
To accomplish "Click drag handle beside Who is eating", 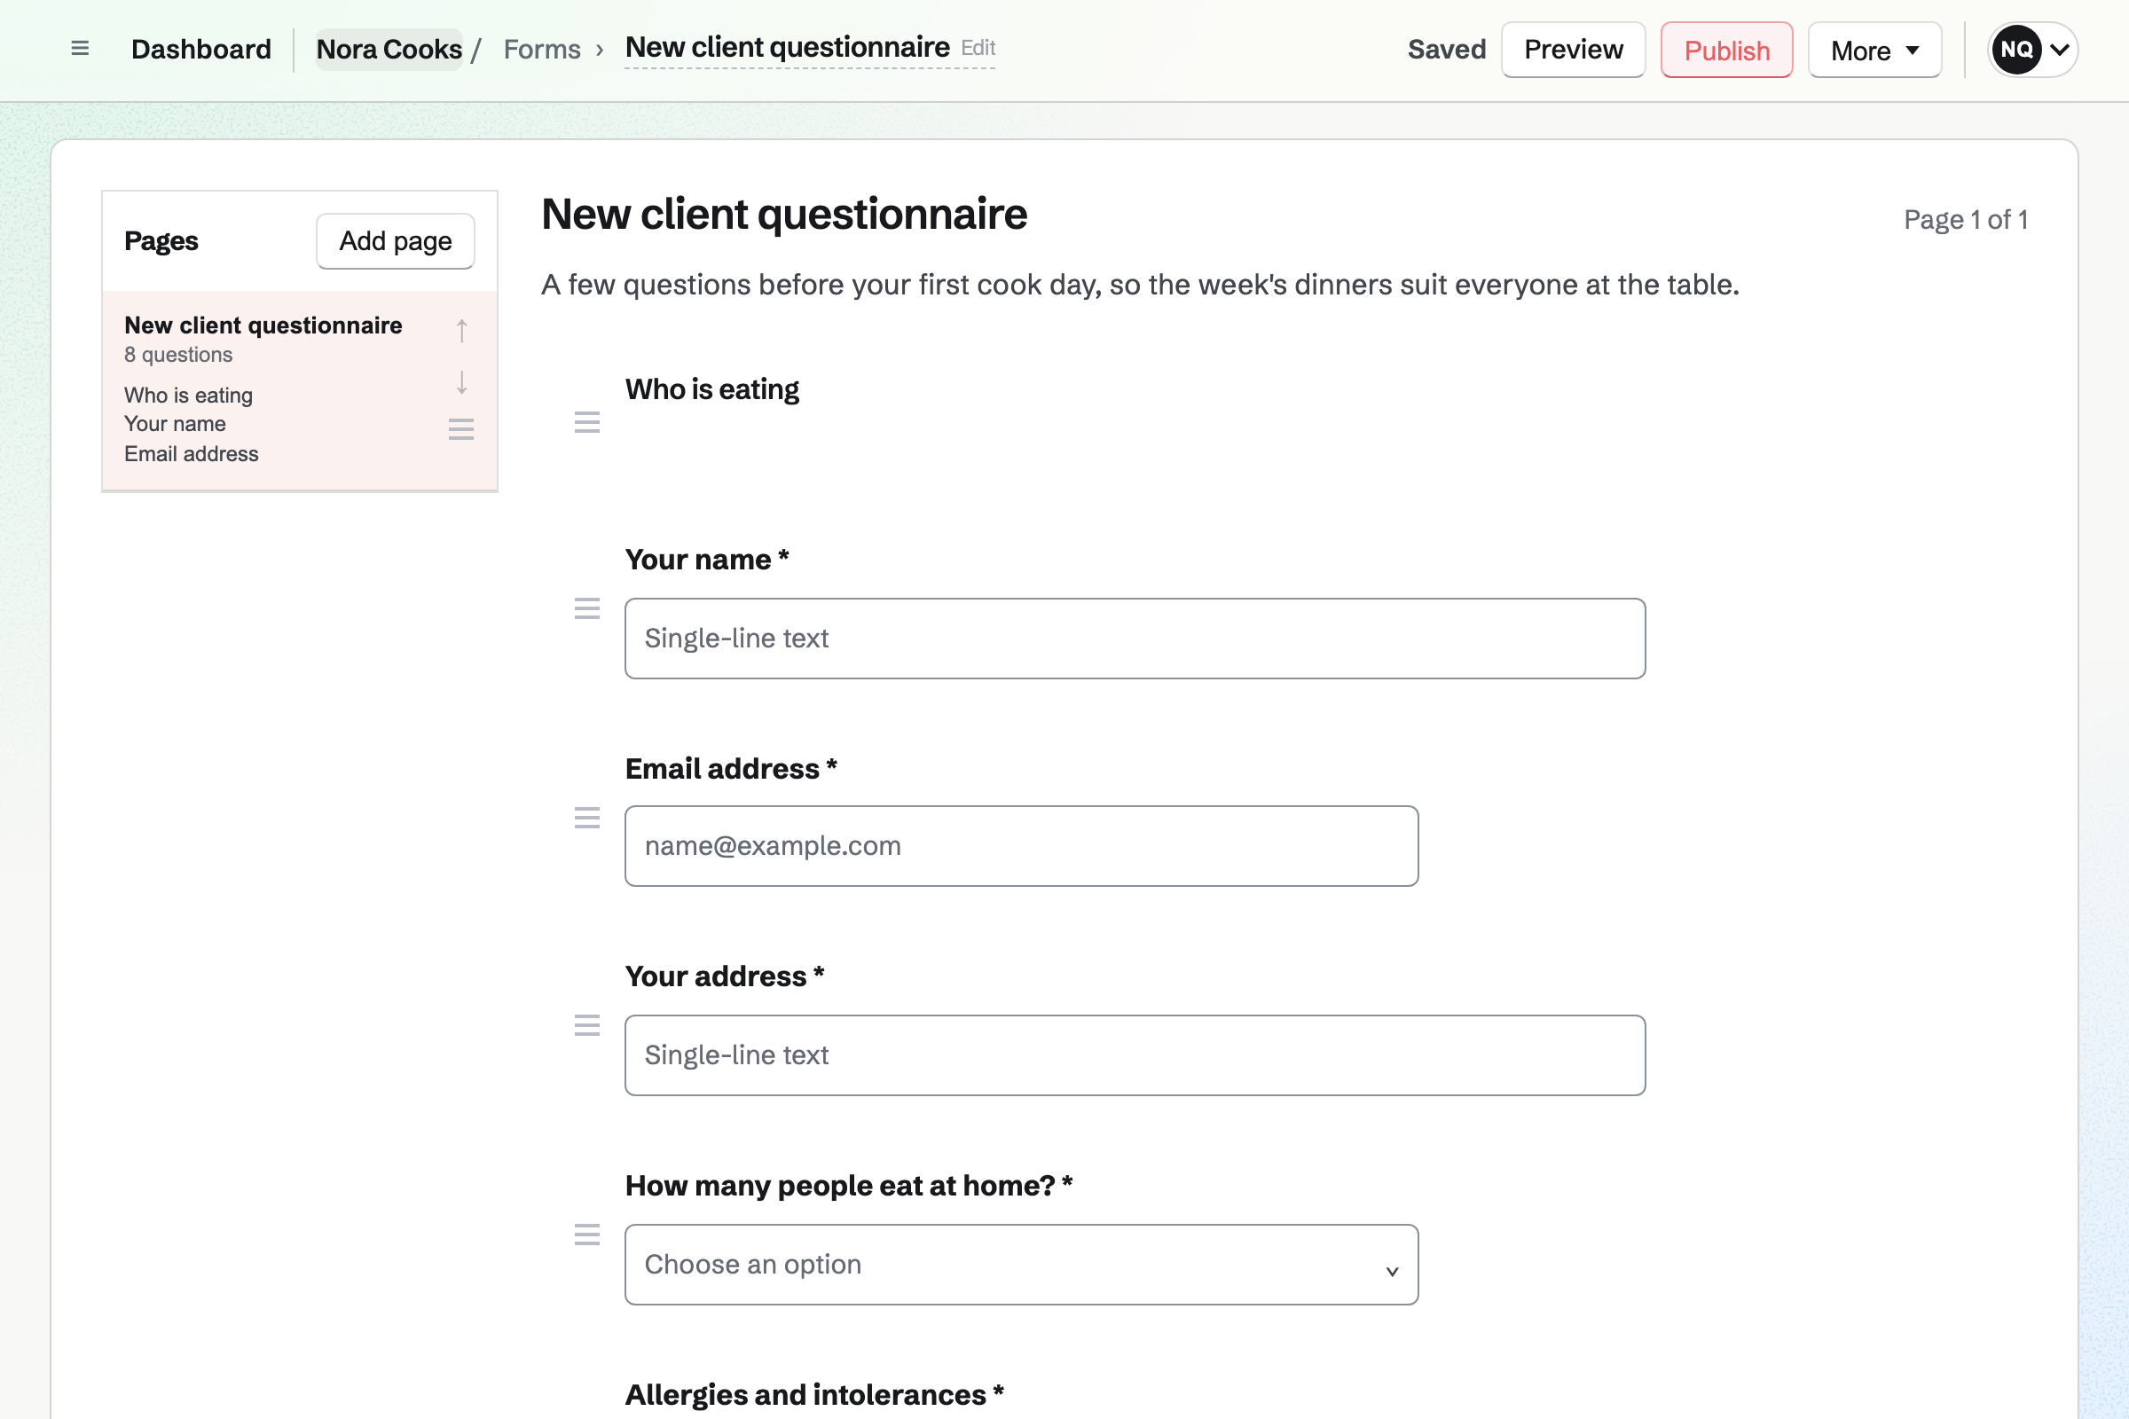I will [x=586, y=423].
